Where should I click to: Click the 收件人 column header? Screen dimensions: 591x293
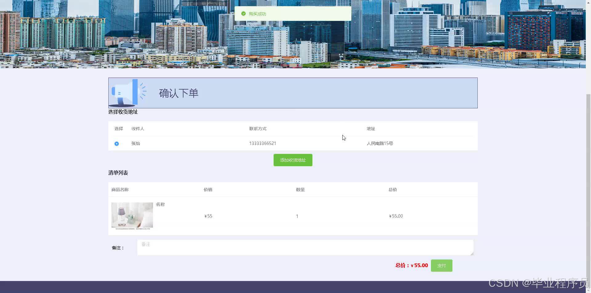tap(138, 129)
